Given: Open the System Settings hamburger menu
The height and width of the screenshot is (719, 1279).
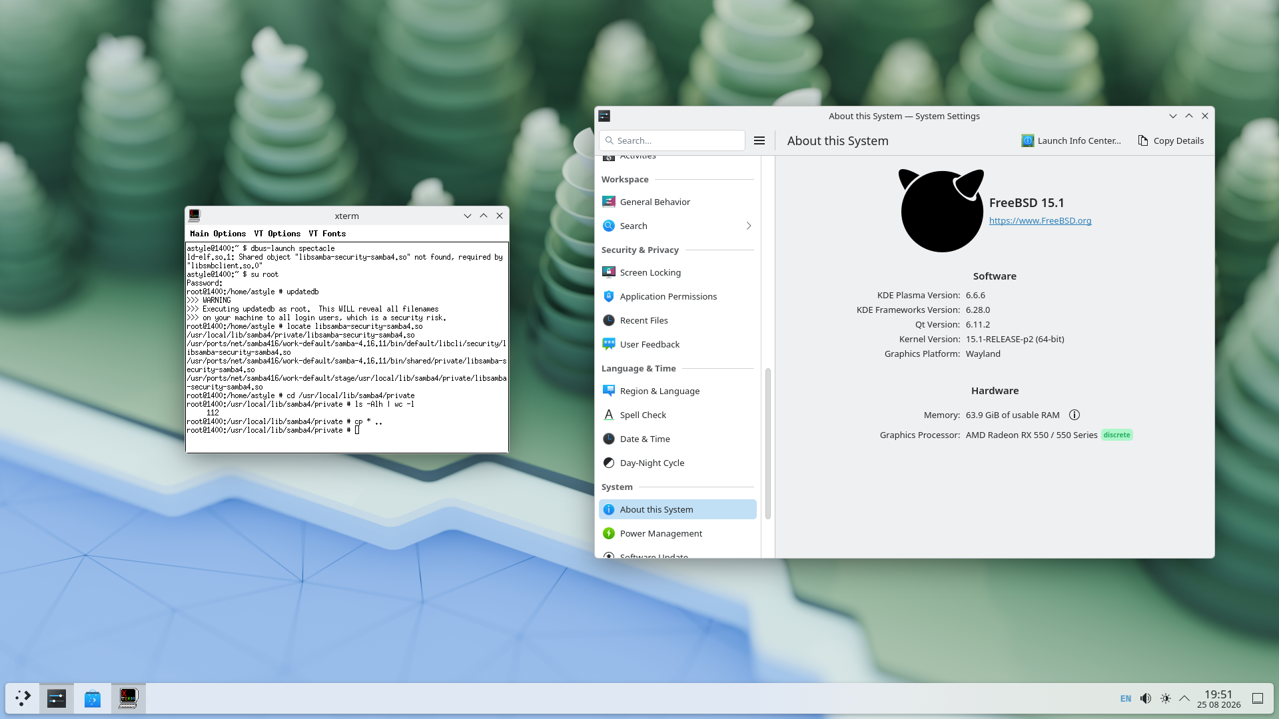Looking at the screenshot, I should pos(759,140).
